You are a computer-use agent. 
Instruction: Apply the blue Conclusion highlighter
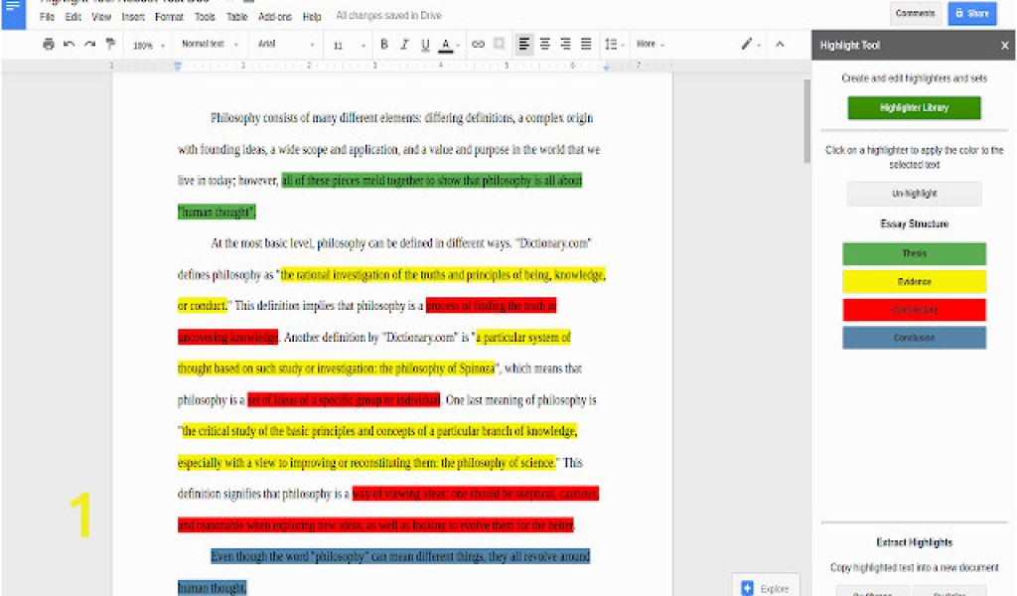[x=914, y=338]
